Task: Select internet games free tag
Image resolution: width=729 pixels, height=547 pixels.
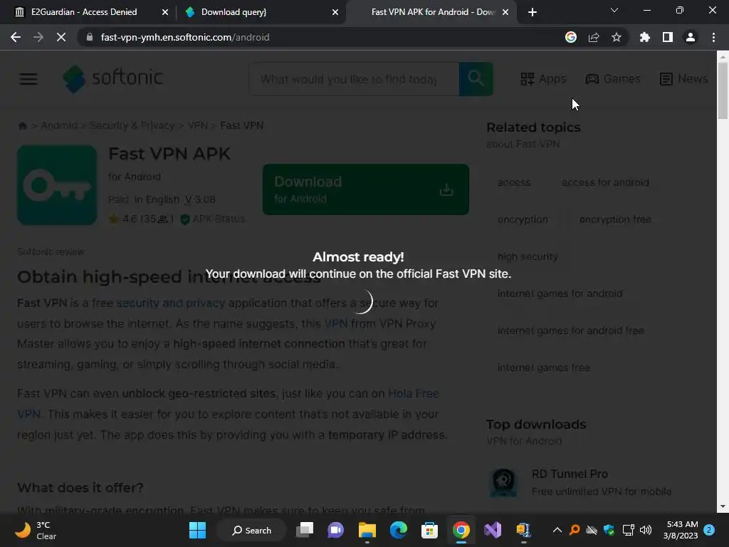Action: [543, 368]
